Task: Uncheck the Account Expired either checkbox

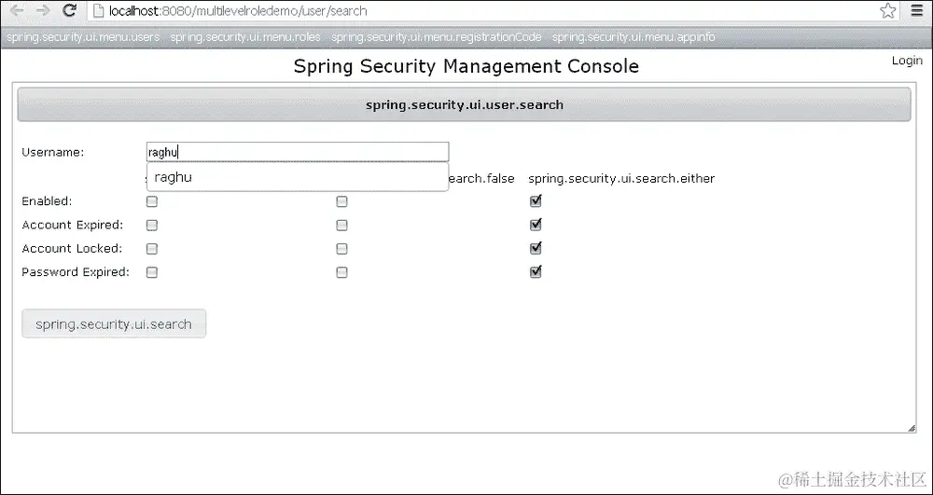Action: 536,225
